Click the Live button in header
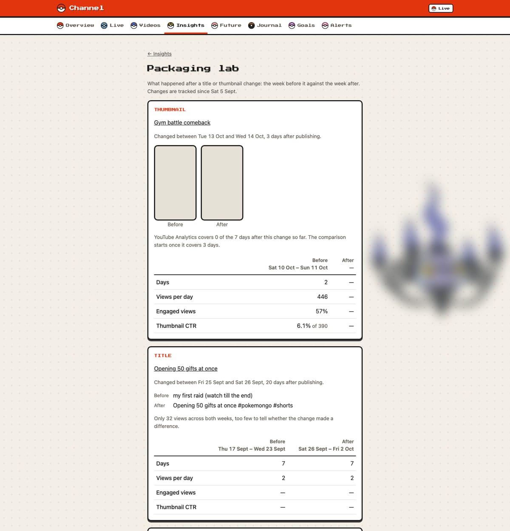The height and width of the screenshot is (531, 510). [441, 8]
